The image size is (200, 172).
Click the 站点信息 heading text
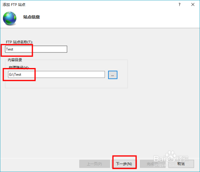pyautogui.click(x=32, y=17)
